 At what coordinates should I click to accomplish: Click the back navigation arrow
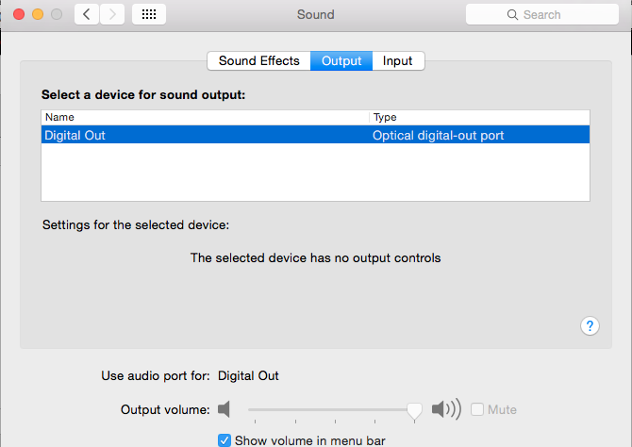pyautogui.click(x=88, y=14)
